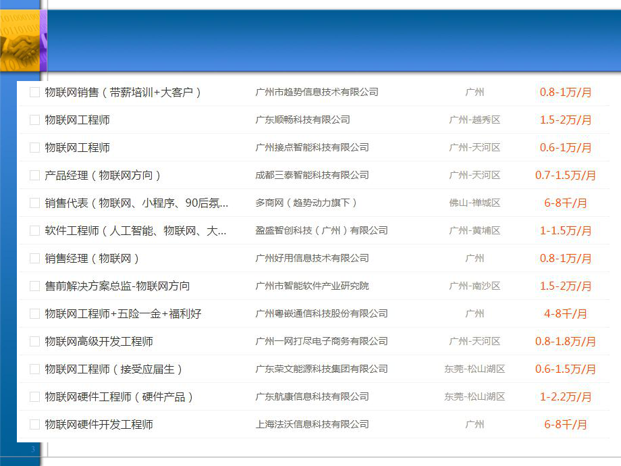621x466 pixels.
Task: Open the 物联网工程师（接受应届生）job posting
Action: (x=111, y=369)
